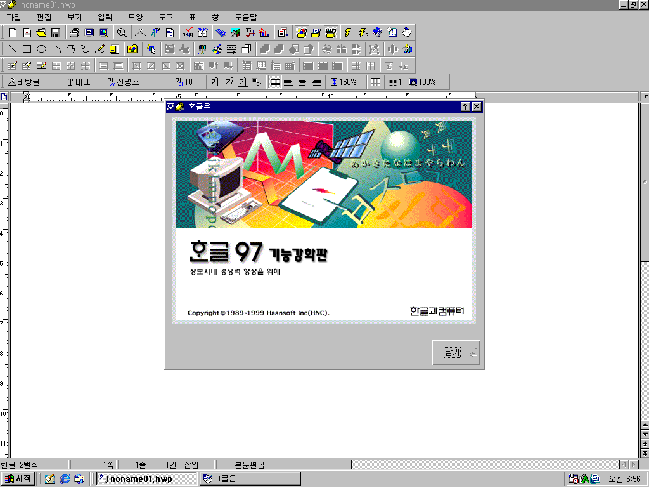The width and height of the screenshot is (649, 487).
Task: Open the 입력 menu
Action: pos(105,17)
